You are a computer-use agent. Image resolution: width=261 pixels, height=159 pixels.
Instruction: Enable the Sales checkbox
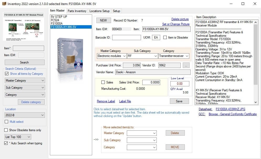pyautogui.click(x=103, y=82)
